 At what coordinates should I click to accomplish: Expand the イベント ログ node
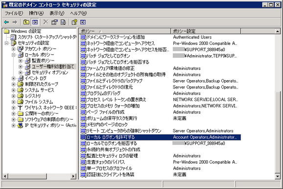(x=13, y=79)
